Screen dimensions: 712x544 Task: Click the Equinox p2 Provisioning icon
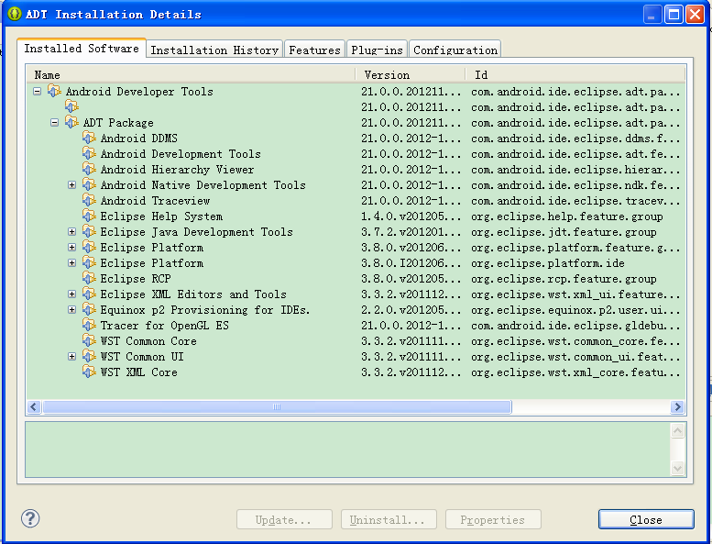coord(89,309)
